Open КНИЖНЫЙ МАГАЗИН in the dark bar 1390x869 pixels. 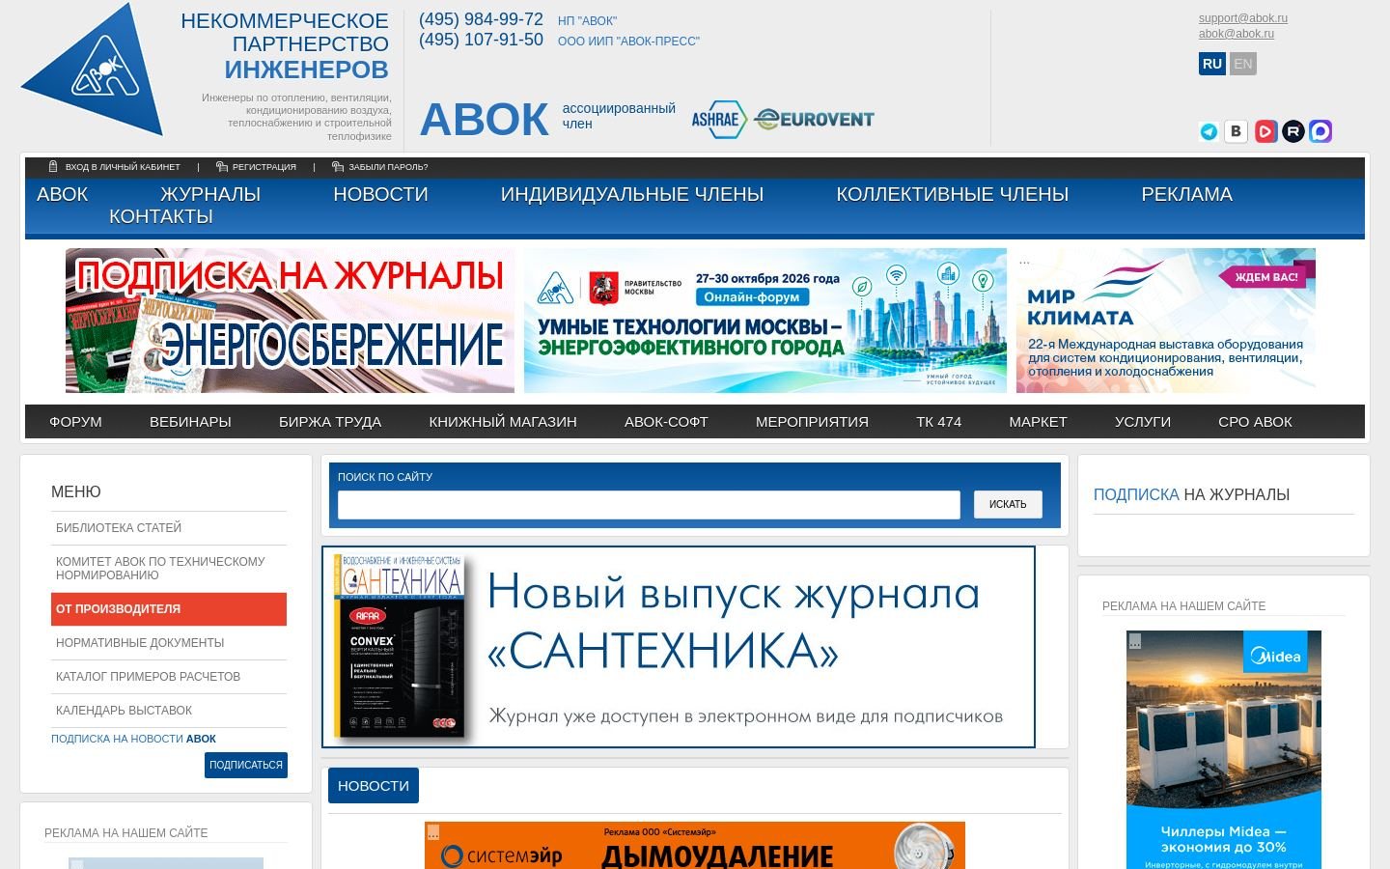(x=503, y=422)
